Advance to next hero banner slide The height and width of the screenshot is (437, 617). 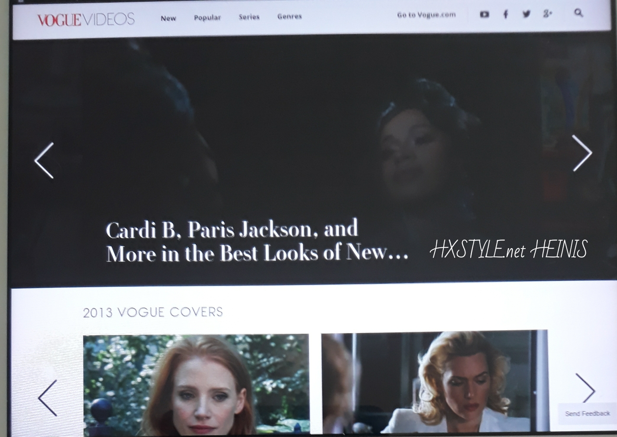point(582,153)
